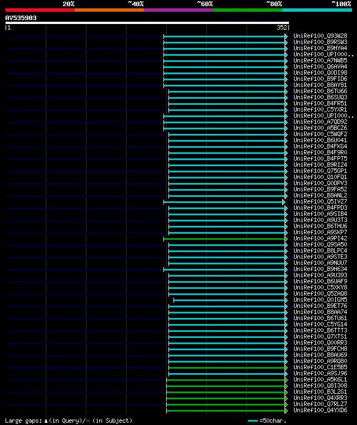Click the UniRef100_Q9SA50 hit label
This screenshot has width=357, height=425.
coord(320,244)
